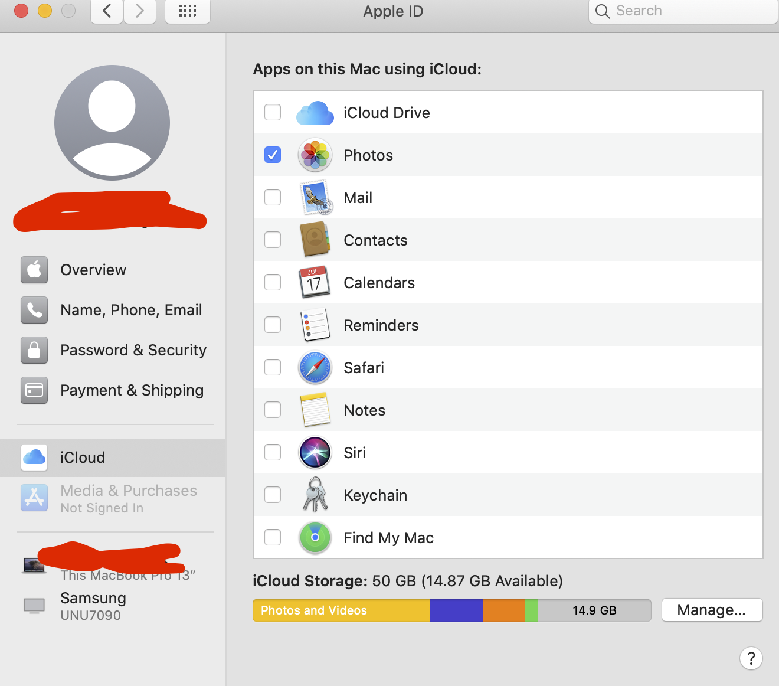Viewport: 779px width, 686px height.
Task: Uncheck the Photos checkbox
Action: [x=273, y=155]
